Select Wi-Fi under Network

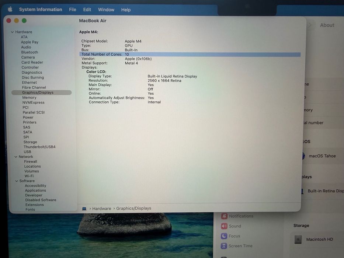pyautogui.click(x=29, y=176)
